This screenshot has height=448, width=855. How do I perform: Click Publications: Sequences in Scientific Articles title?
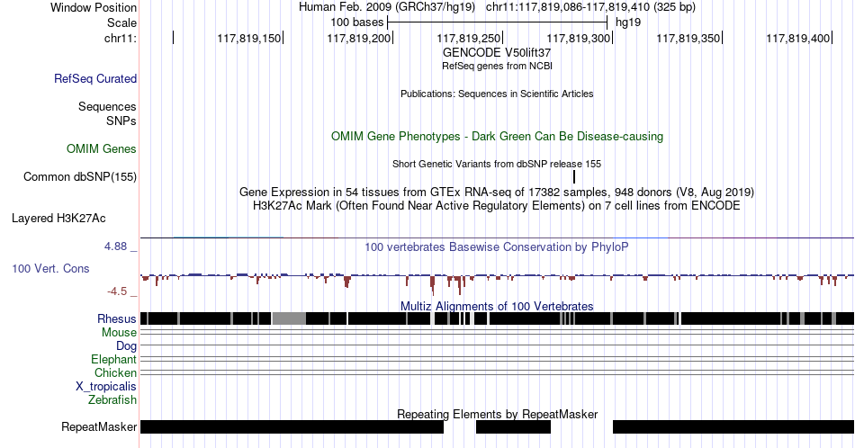(497, 94)
